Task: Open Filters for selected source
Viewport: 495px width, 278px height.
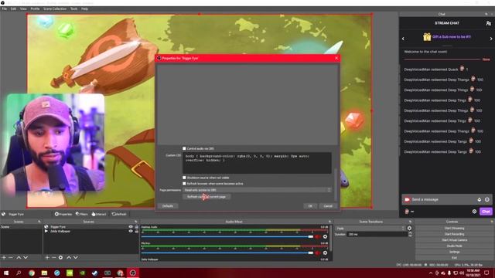Action: [x=81, y=214]
